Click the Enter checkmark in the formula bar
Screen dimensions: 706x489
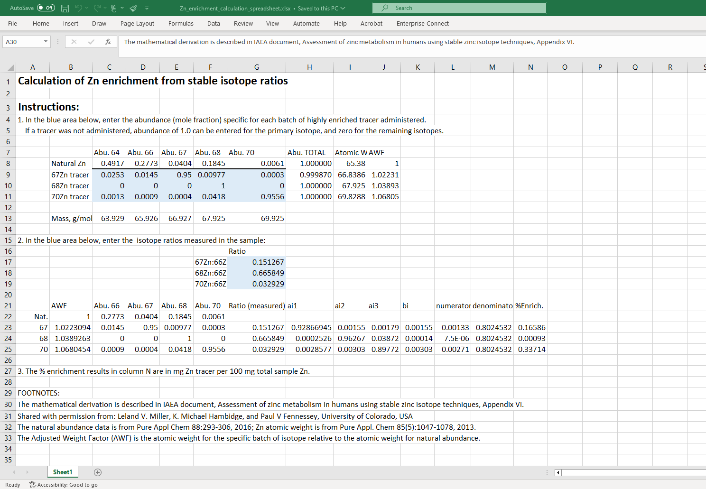pyautogui.click(x=91, y=42)
